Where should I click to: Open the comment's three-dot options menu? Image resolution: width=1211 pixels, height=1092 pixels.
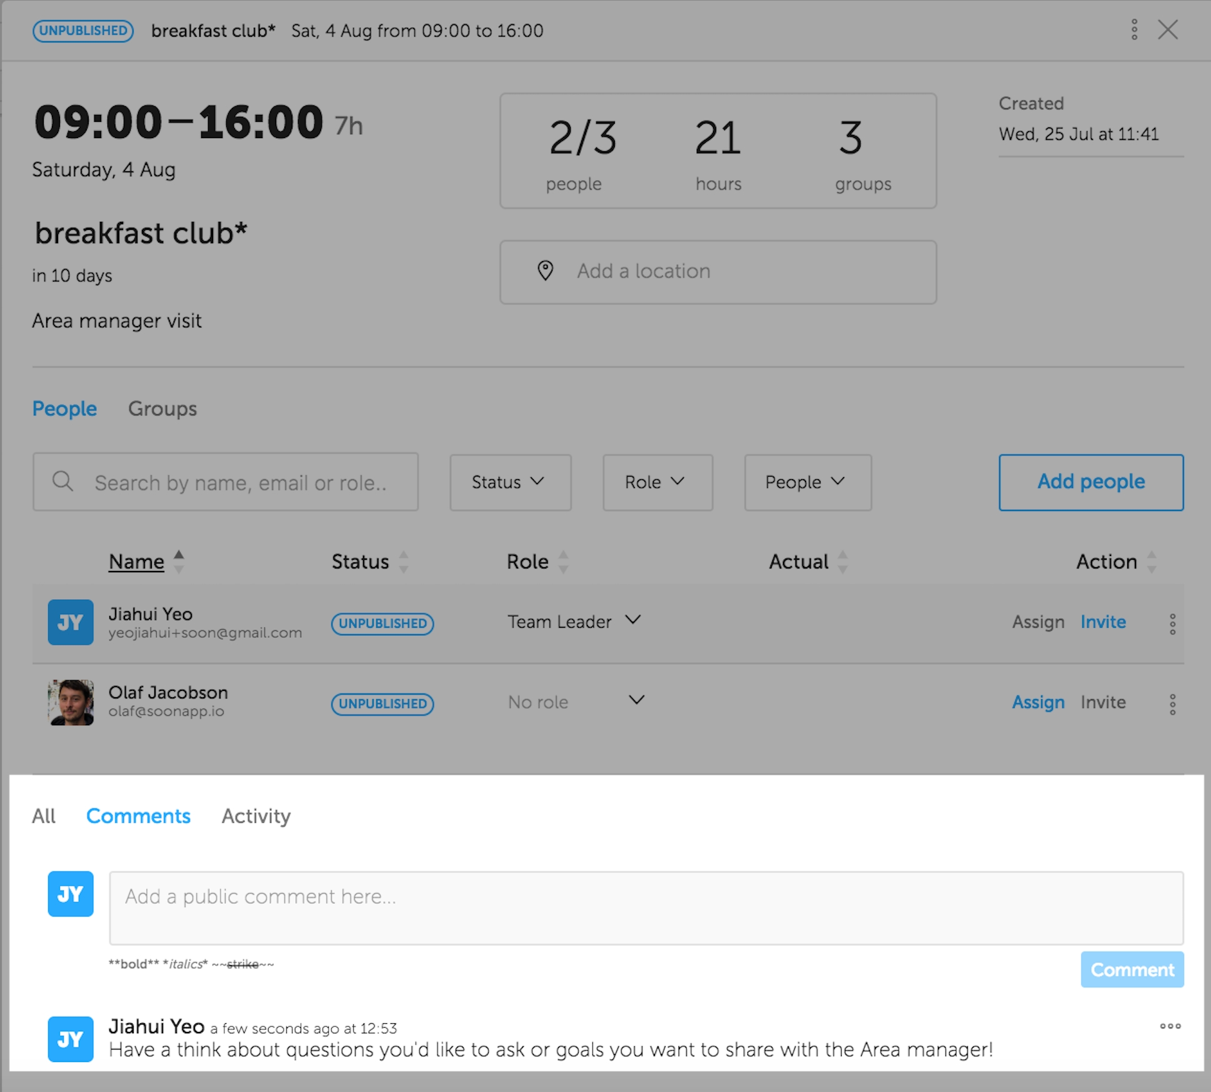coord(1170,1026)
